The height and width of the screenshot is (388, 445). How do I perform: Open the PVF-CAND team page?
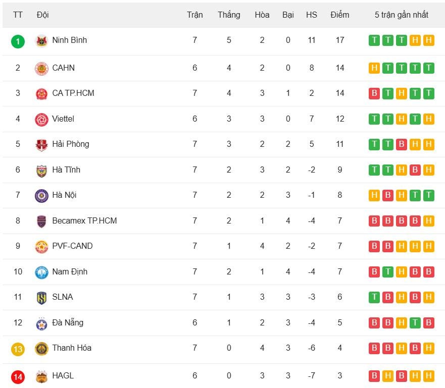click(x=72, y=246)
